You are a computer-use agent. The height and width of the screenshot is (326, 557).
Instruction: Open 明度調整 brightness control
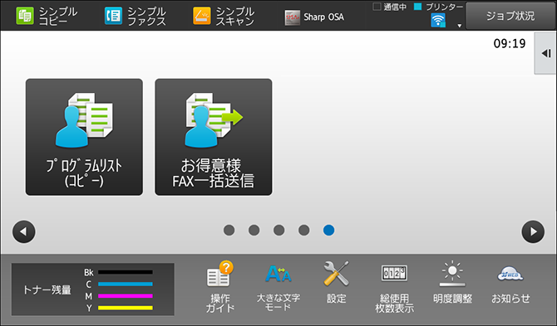pyautogui.click(x=452, y=283)
